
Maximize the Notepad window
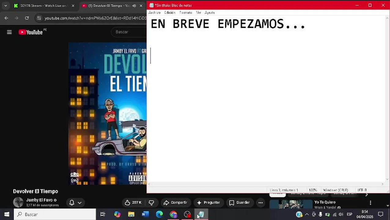(370, 5)
